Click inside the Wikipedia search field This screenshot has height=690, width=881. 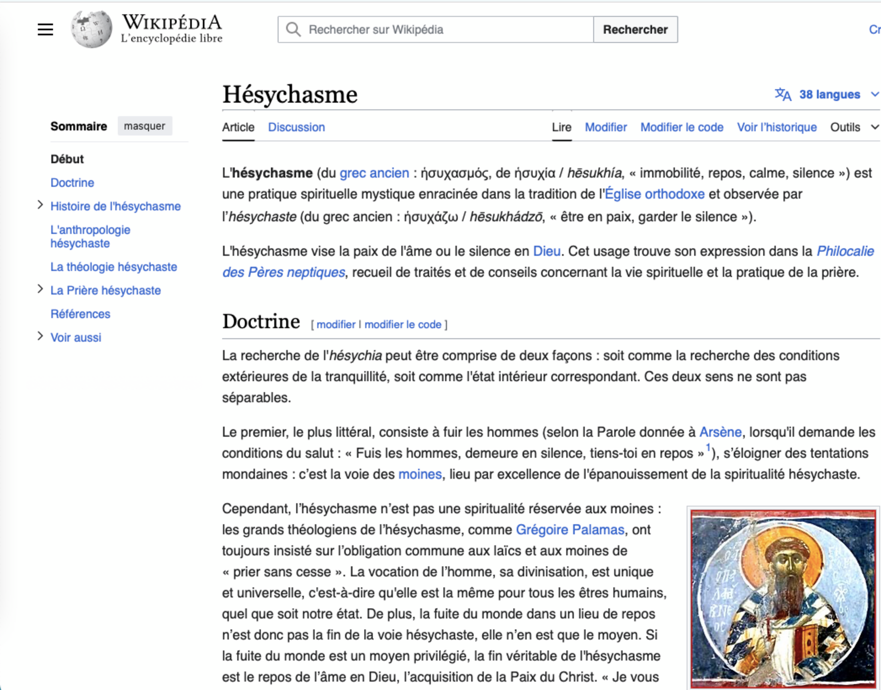(x=445, y=30)
